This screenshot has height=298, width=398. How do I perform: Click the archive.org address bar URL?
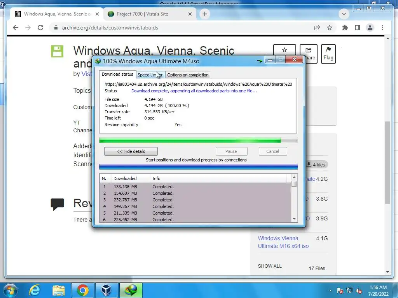[110, 28]
